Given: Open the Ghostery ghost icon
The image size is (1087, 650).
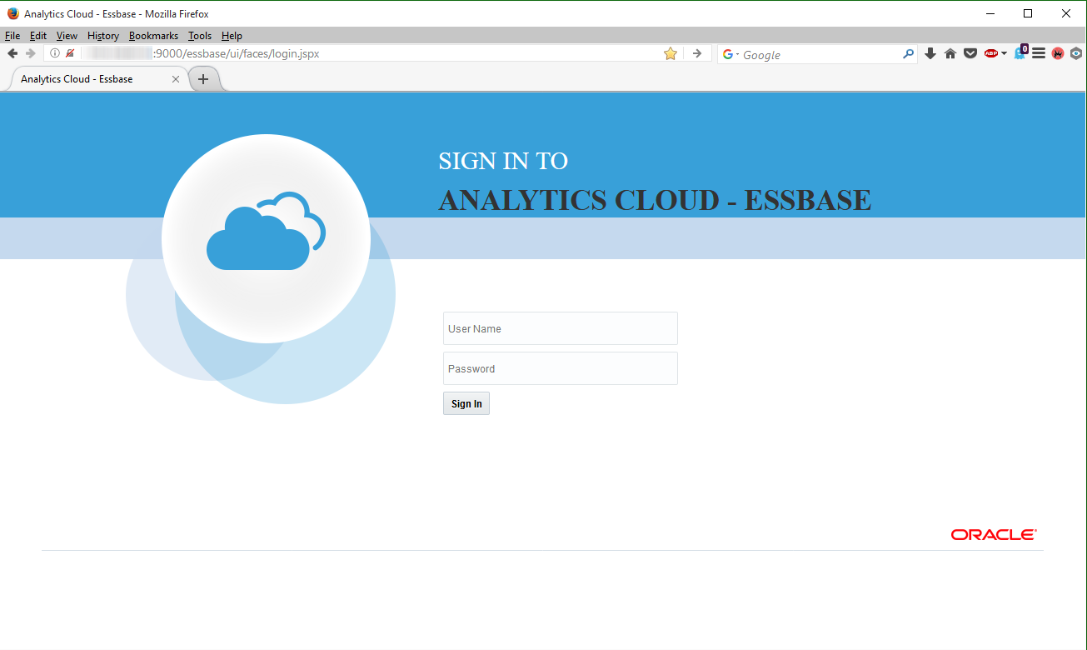Looking at the screenshot, I should 1020,52.
